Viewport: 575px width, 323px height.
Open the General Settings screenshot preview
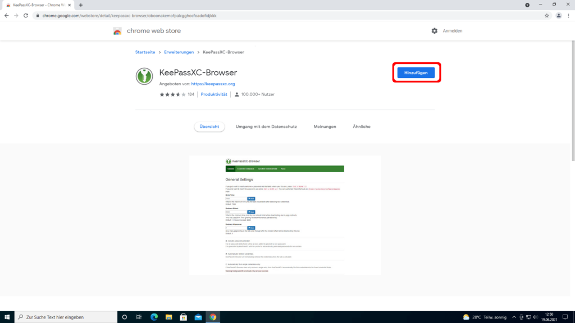click(285, 215)
